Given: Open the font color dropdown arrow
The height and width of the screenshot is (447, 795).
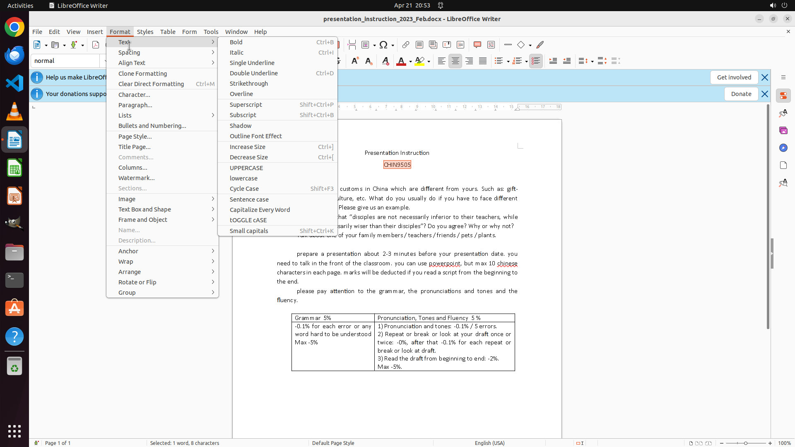Looking at the screenshot, I should pos(410,62).
